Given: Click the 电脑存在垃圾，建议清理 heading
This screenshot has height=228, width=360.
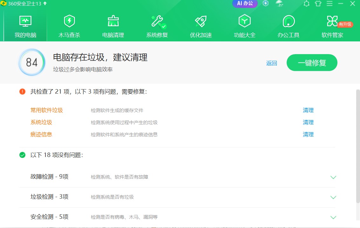Looking at the screenshot, I should (x=100, y=57).
